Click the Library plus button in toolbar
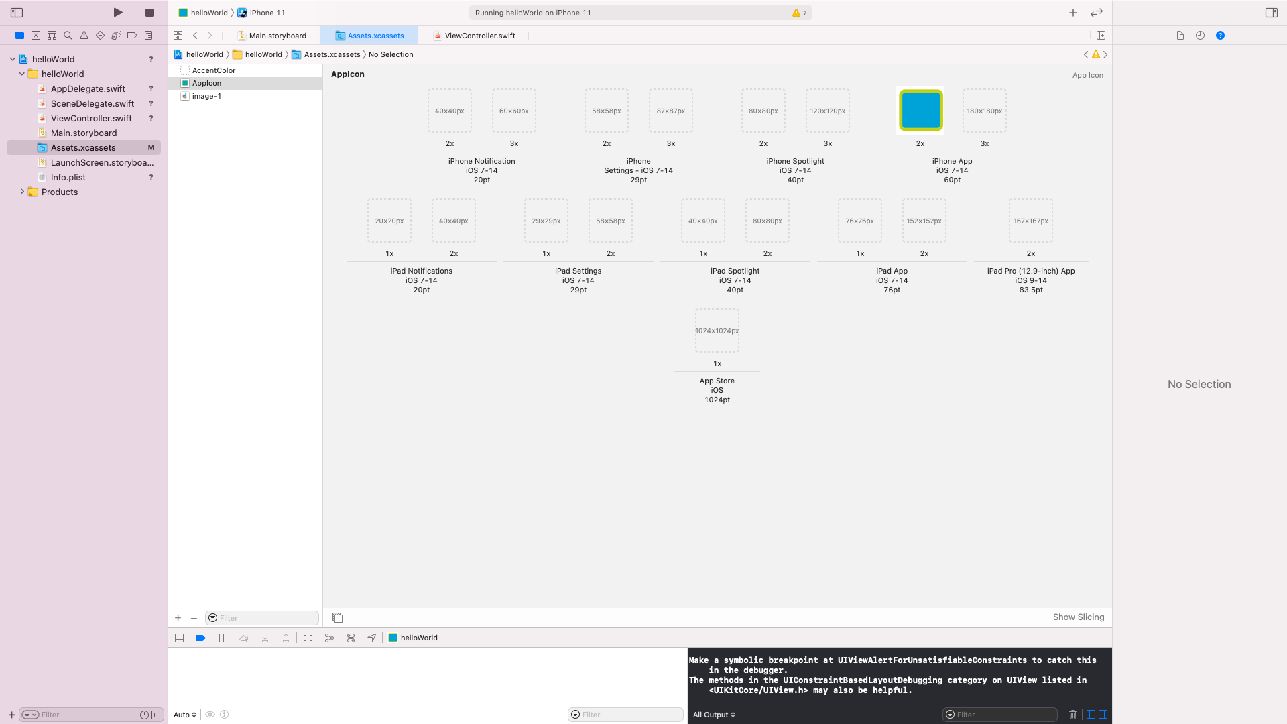This screenshot has width=1287, height=724. [x=1073, y=13]
